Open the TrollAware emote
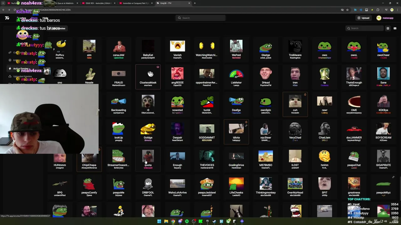This screenshot has width=401, height=225. pos(295,49)
